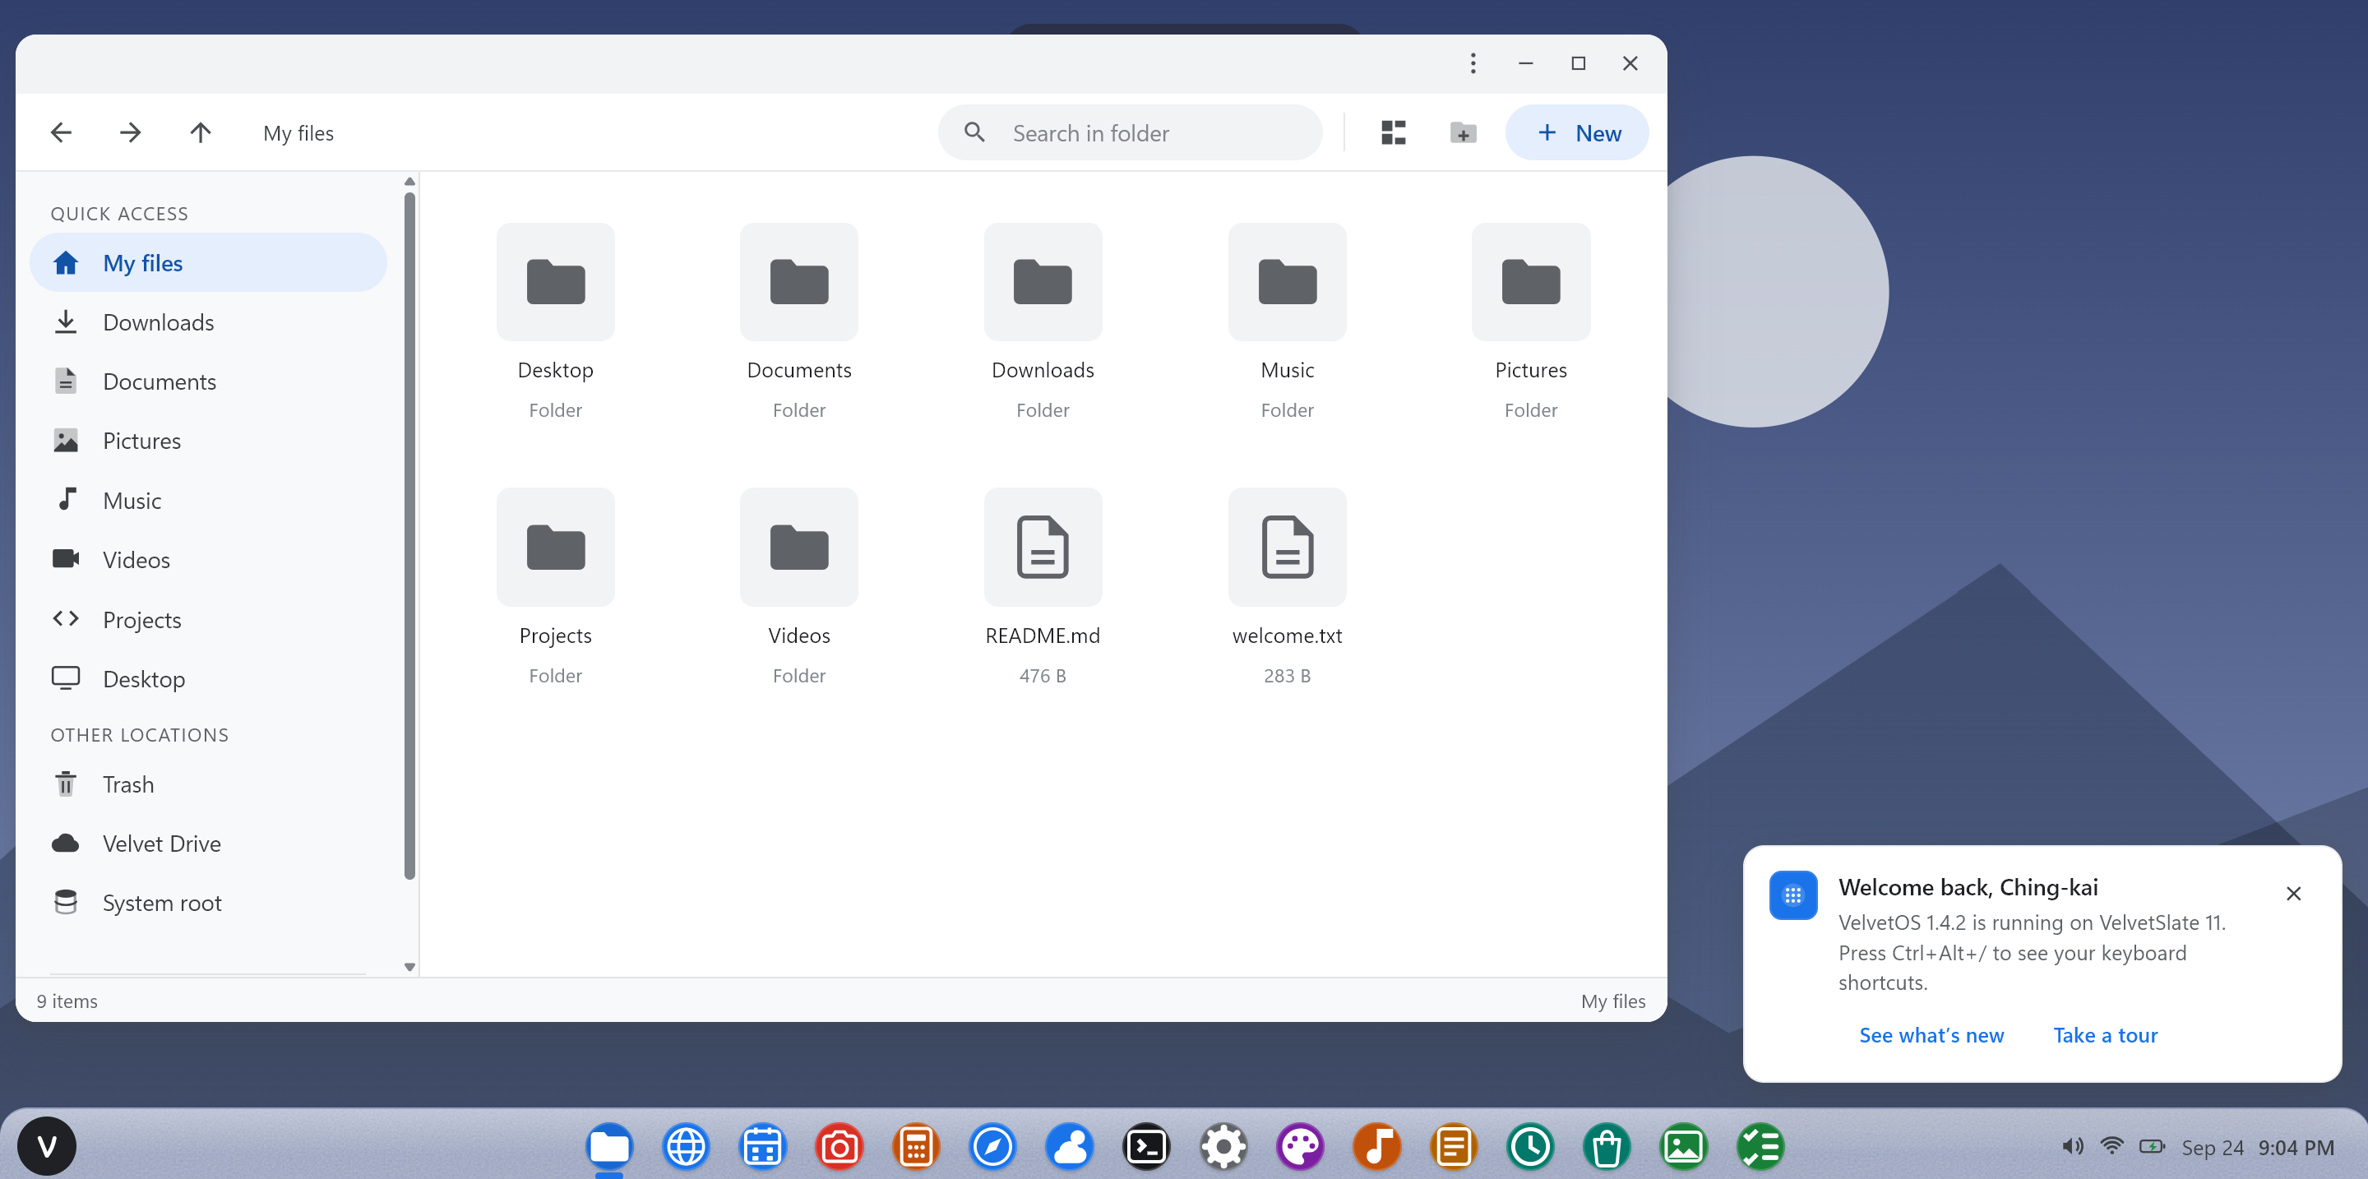
Task: Open the V launcher button
Action: [x=47, y=1146]
